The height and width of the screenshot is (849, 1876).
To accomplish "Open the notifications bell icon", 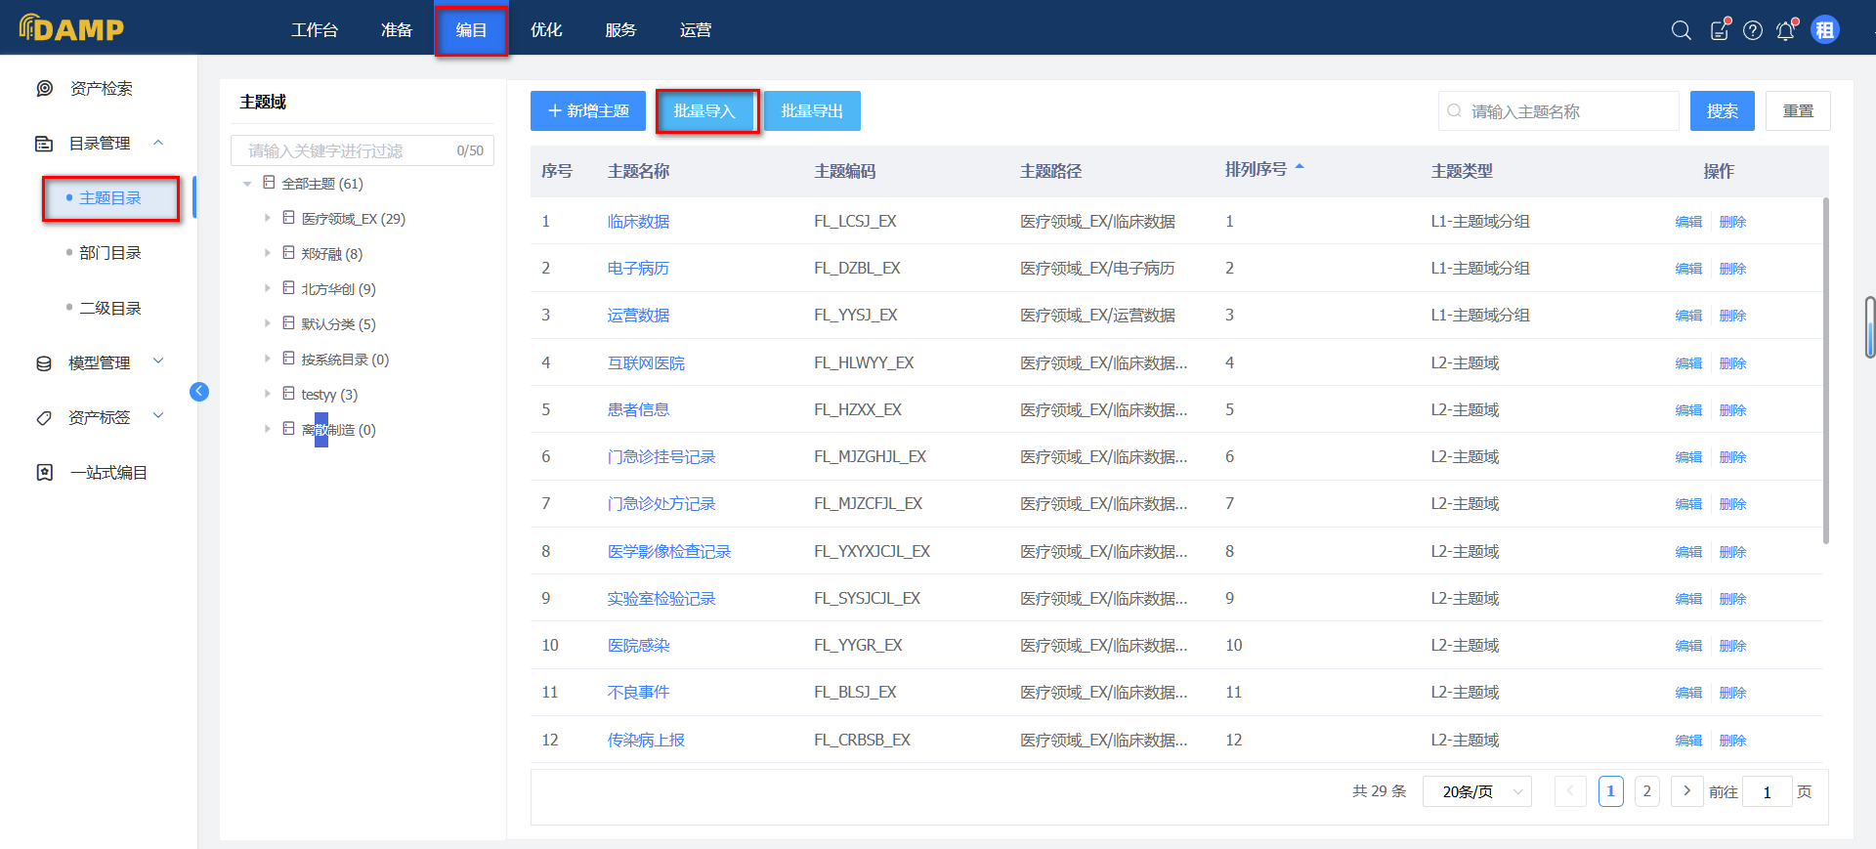I will coord(1785,30).
